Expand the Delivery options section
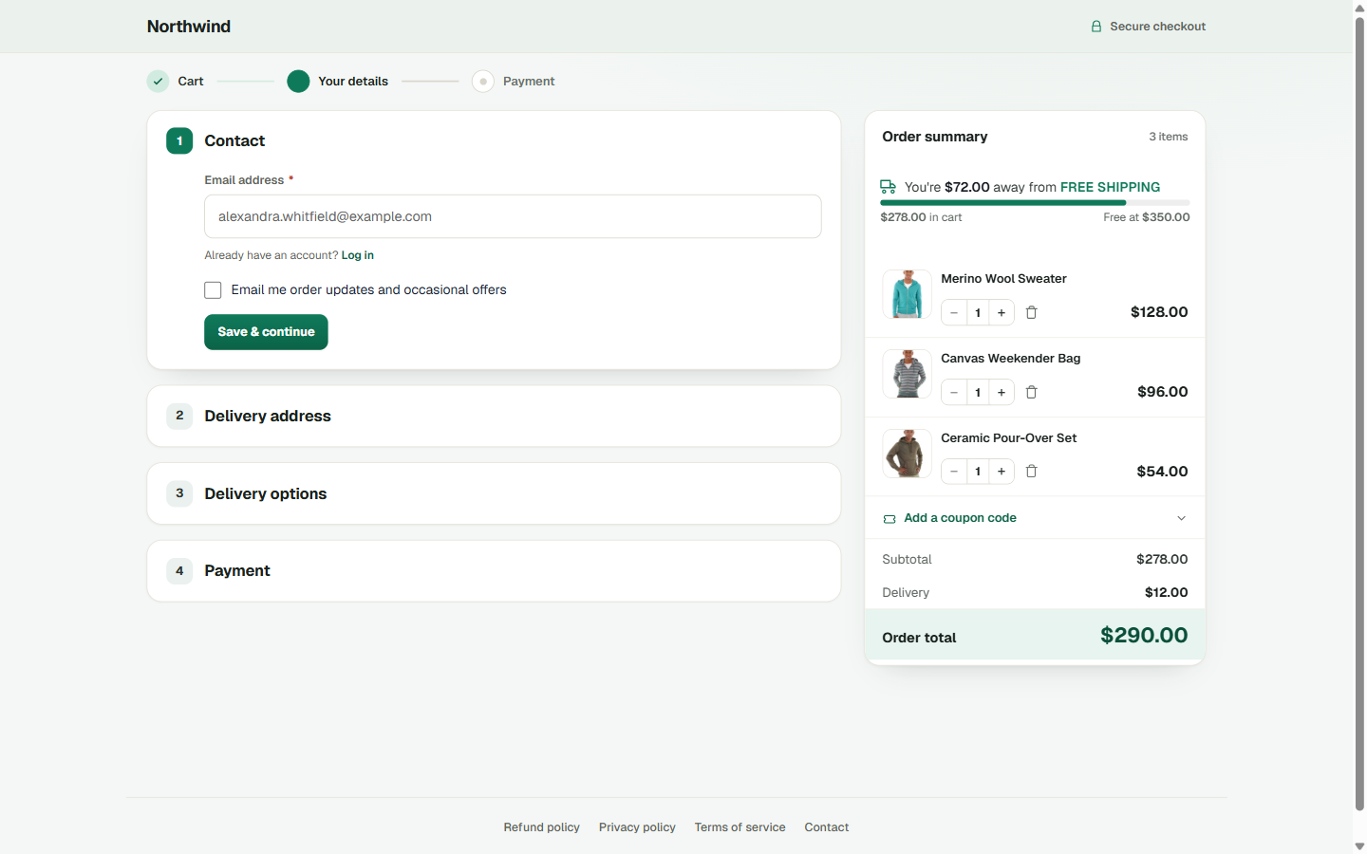1367x854 pixels. click(494, 493)
